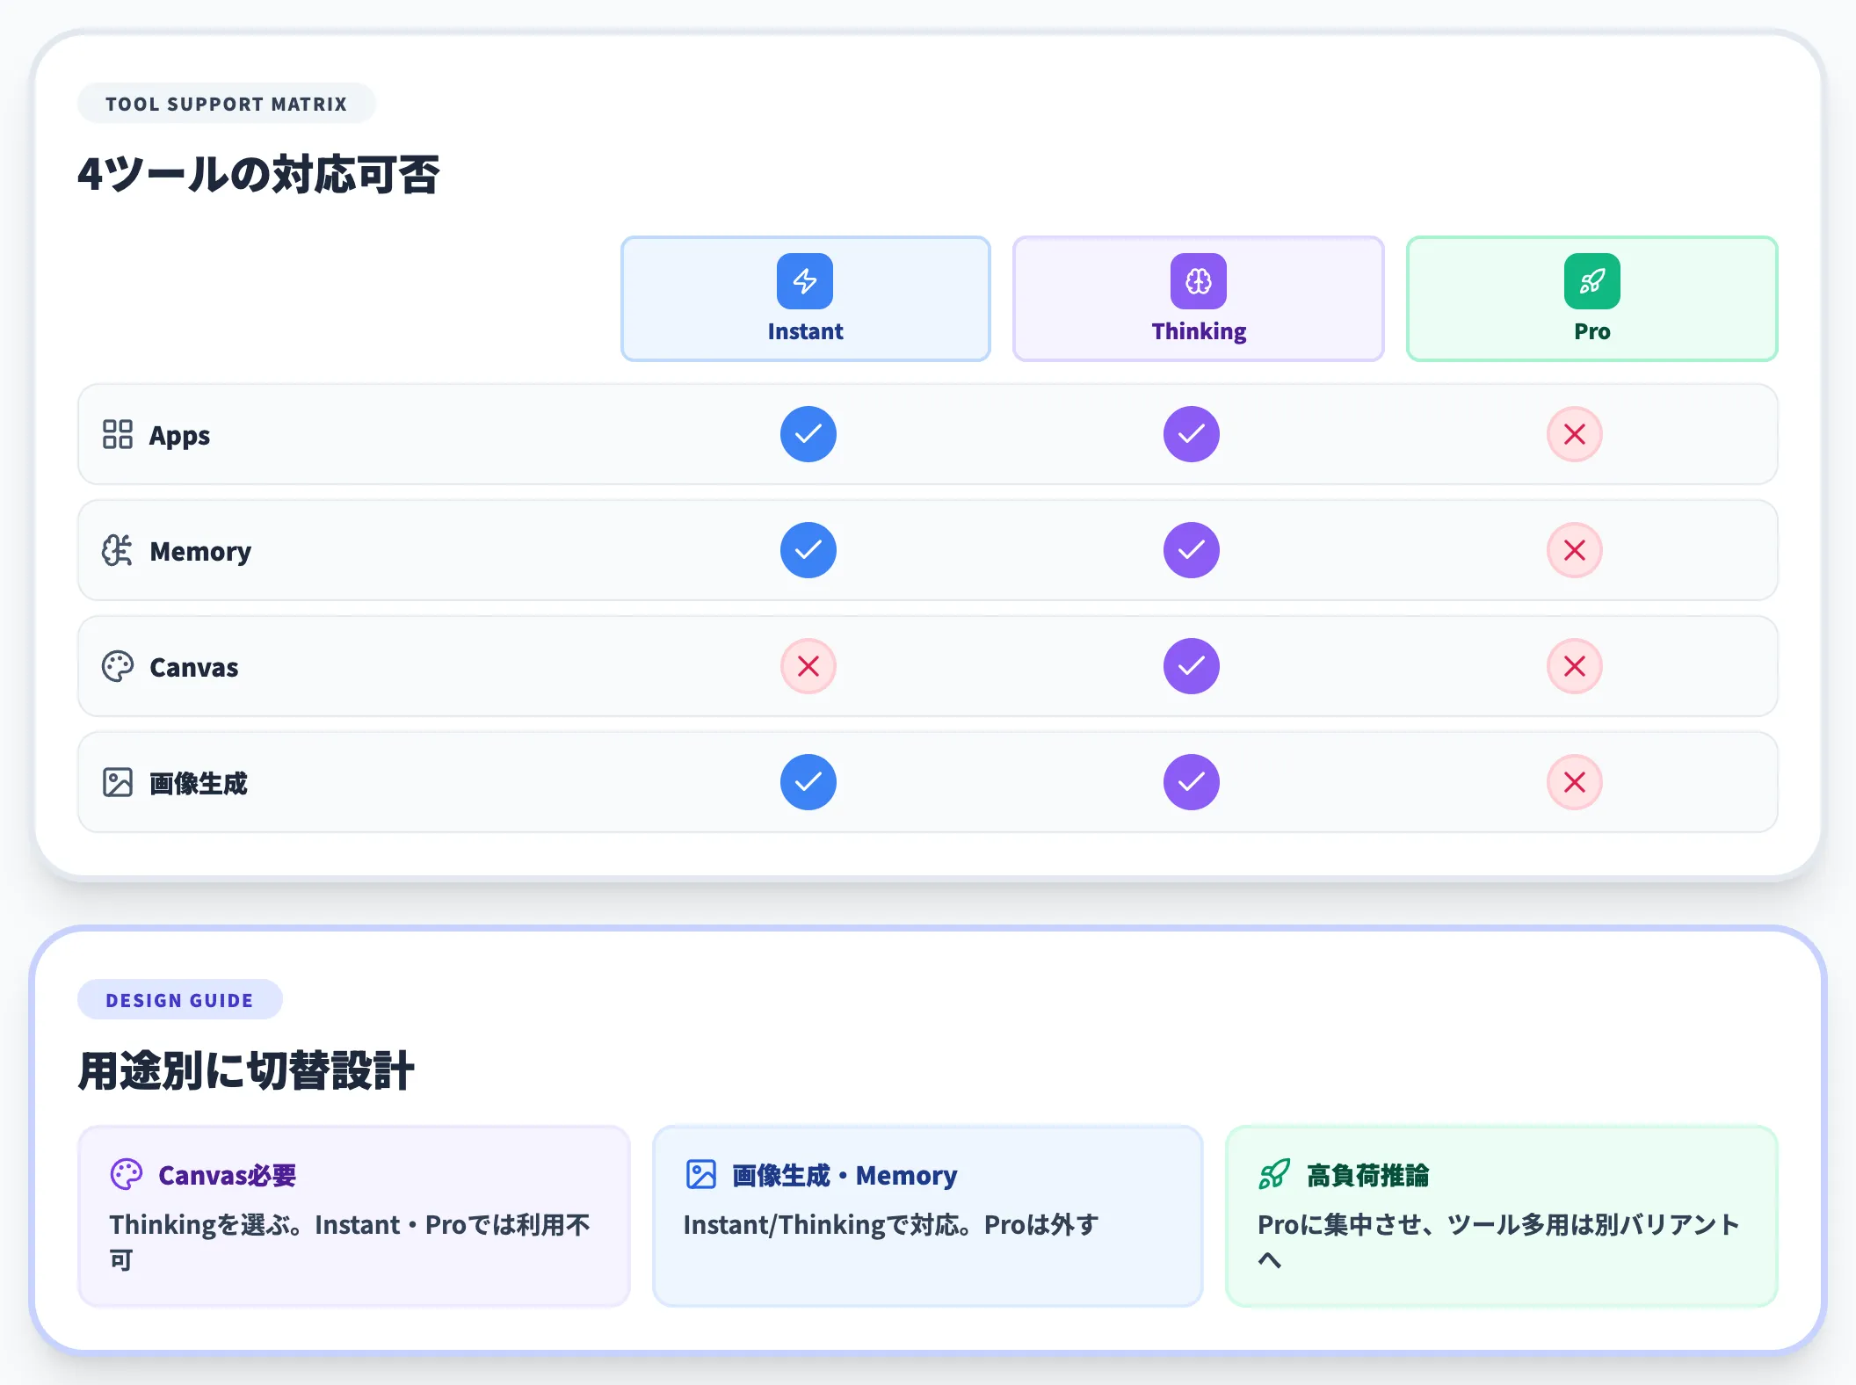
Task: Click the 画像生成 row label
Action: coord(199,783)
